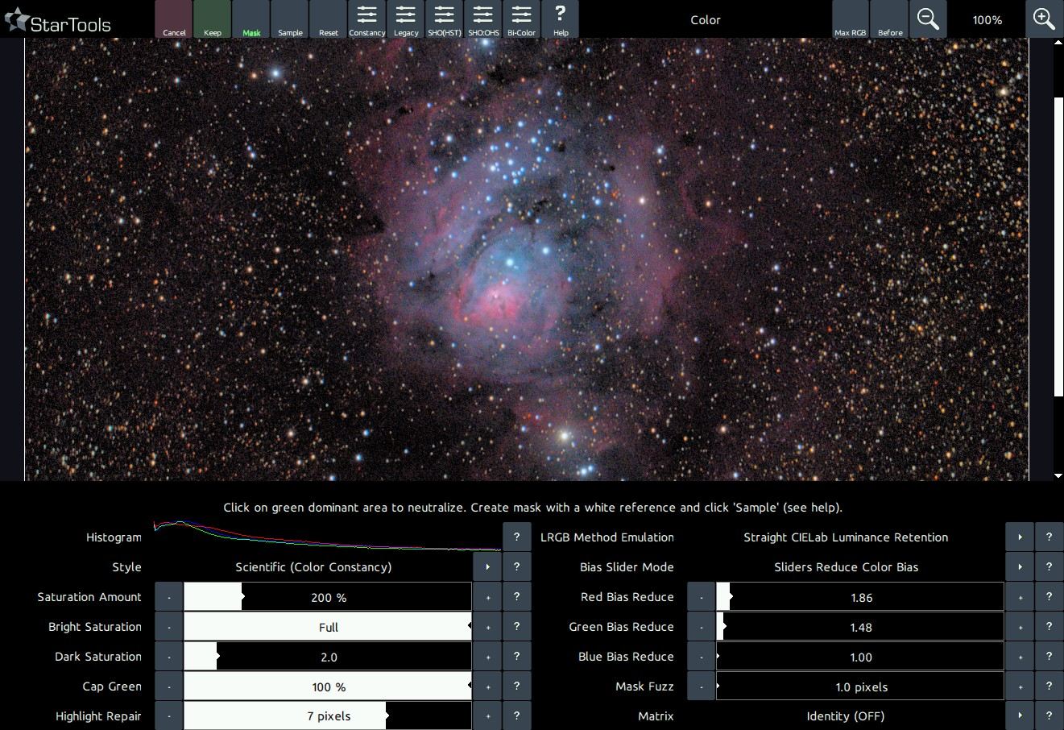Open the Mask editor
This screenshot has width=1064, height=730.
[x=251, y=19]
